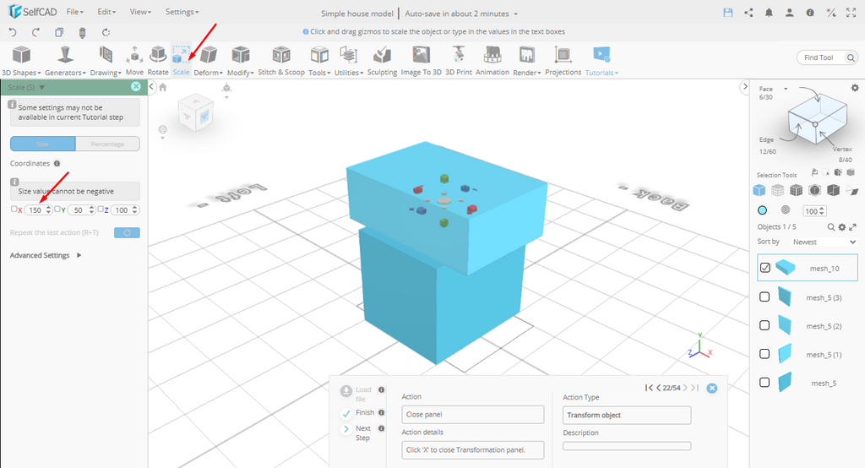This screenshot has height=468, width=865.
Task: Toggle the mesh_5 (2) checkbox
Action: [x=764, y=325]
